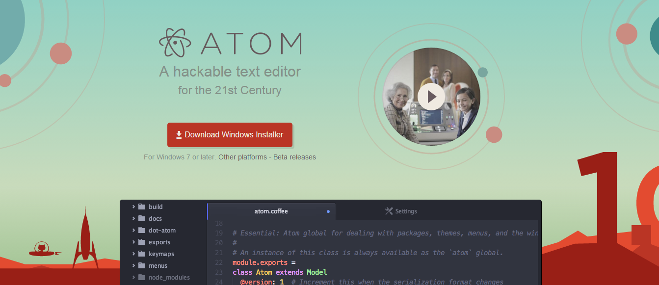This screenshot has height=285, width=659.
Task: Click the docs folder icon
Action: [x=142, y=218]
